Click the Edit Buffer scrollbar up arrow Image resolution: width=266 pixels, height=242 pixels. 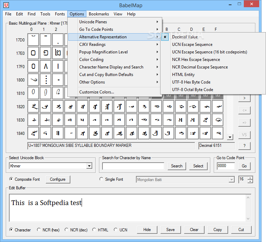[248, 198]
